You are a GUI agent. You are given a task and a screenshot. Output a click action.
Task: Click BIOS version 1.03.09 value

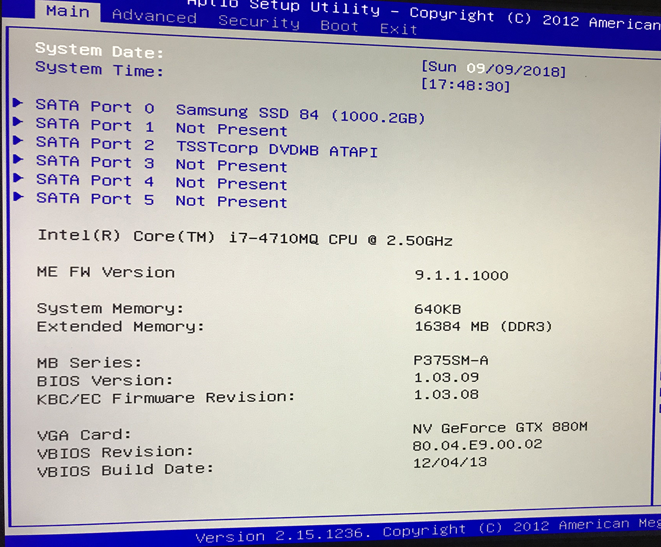446,377
